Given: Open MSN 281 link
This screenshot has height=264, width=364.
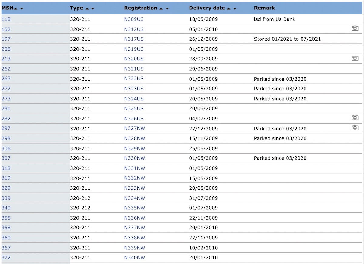Looking at the screenshot, I should [x=6, y=108].
